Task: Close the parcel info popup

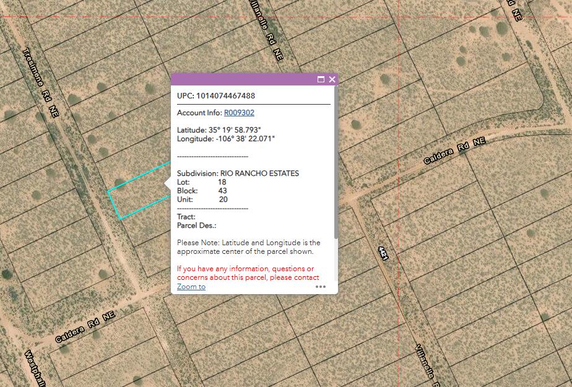Action: [332, 79]
